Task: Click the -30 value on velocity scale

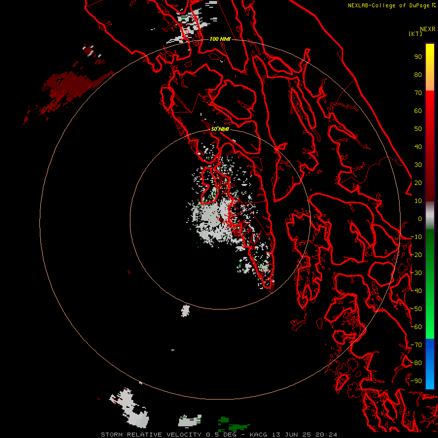Action: (416, 273)
